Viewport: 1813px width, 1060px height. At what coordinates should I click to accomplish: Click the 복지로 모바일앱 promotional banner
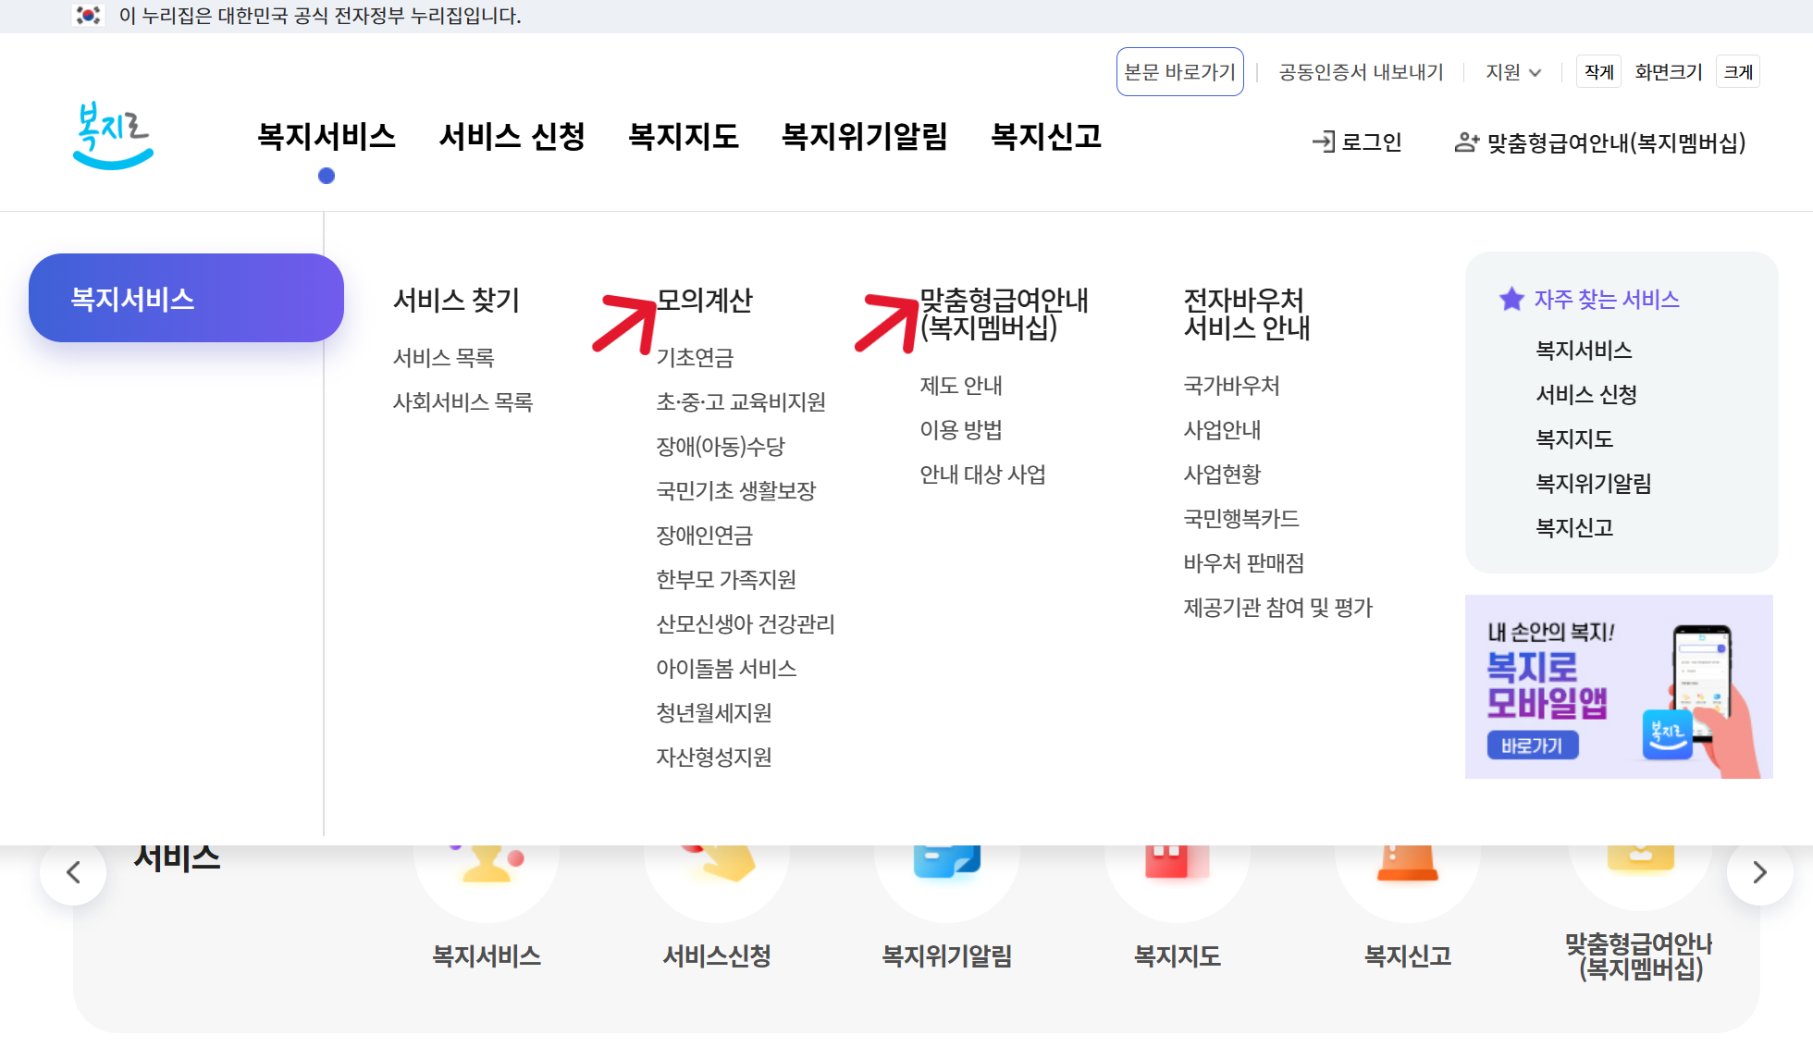(1619, 686)
